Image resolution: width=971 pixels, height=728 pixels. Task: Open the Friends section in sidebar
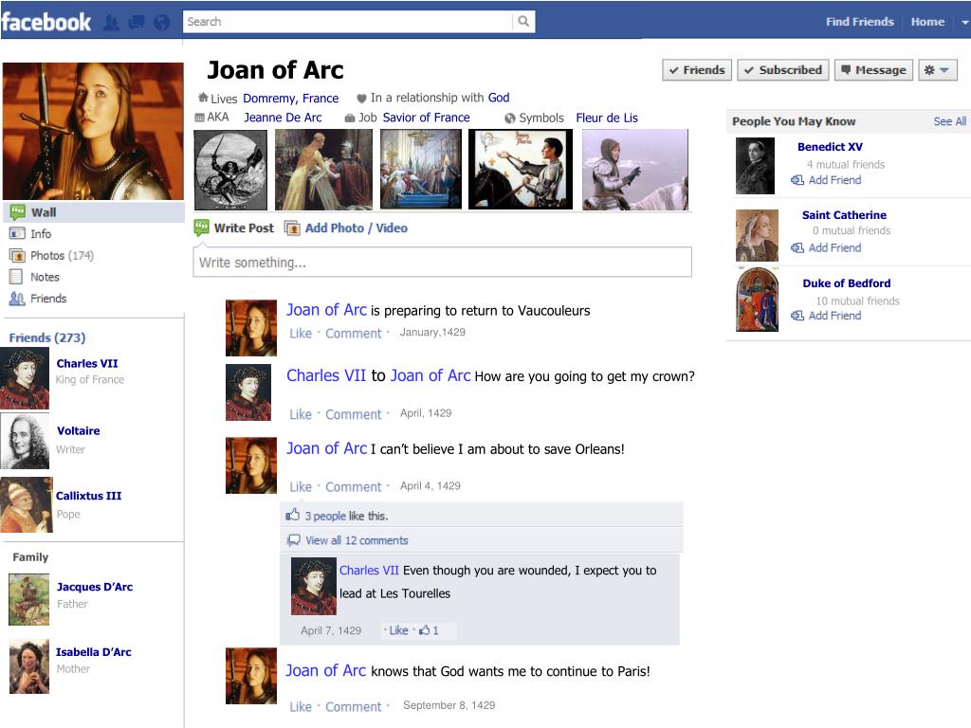[48, 299]
